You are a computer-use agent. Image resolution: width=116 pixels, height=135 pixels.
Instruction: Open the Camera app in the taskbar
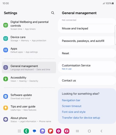[67, 131]
